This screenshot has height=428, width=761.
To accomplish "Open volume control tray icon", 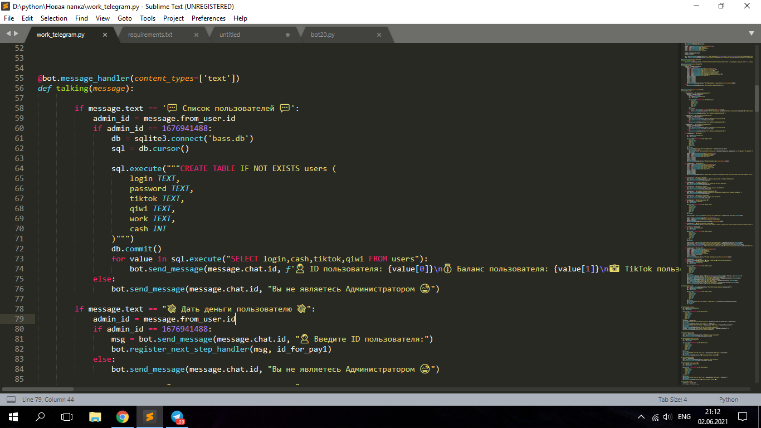I will (x=667, y=417).
